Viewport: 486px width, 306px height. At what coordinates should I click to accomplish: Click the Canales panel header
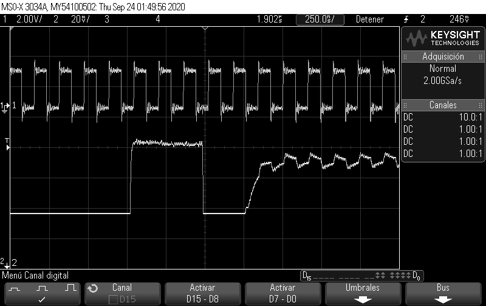pos(443,105)
